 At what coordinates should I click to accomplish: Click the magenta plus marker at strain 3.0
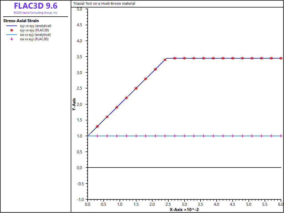pyautogui.click(x=184, y=136)
